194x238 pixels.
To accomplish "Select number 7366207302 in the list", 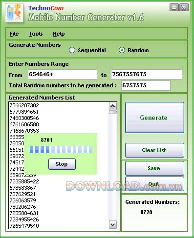I will (24, 105).
